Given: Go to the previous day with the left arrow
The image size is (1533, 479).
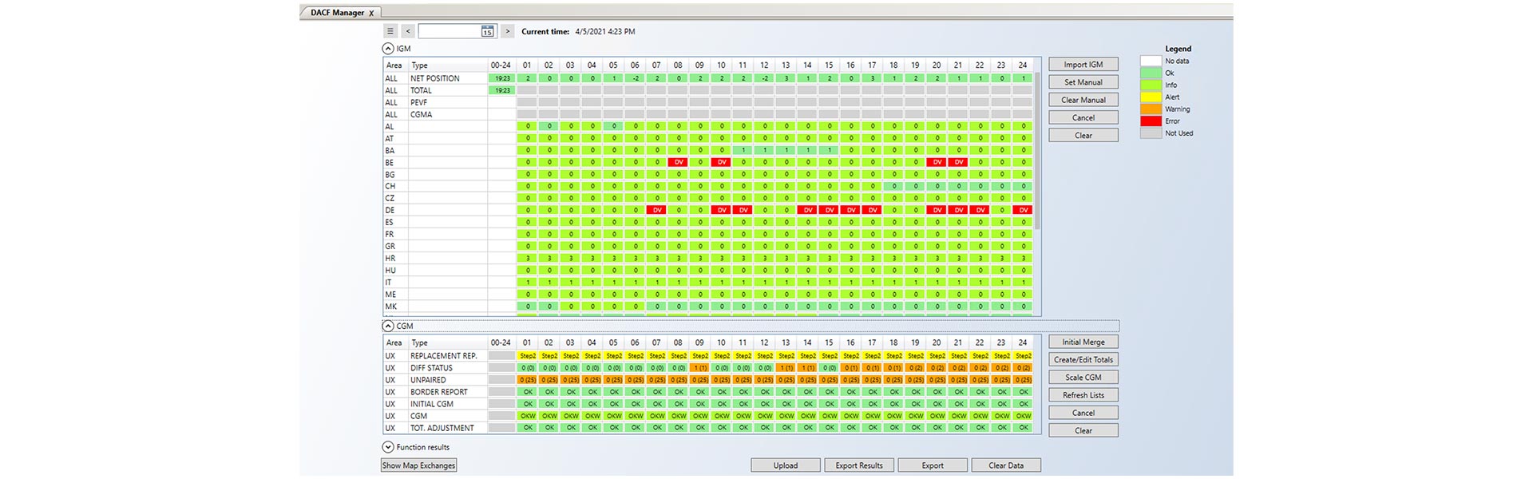Looking at the screenshot, I should coord(408,31).
